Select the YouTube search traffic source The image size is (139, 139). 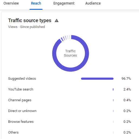(x=21, y=89)
